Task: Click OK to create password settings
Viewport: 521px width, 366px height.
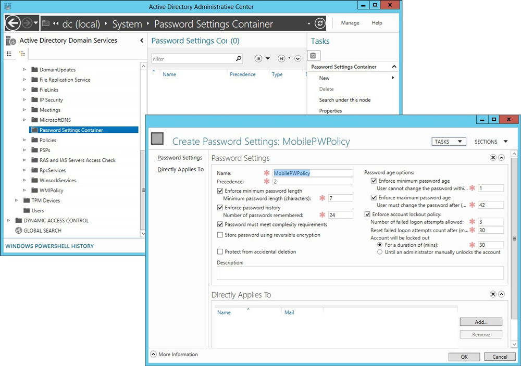Action: pos(464,357)
